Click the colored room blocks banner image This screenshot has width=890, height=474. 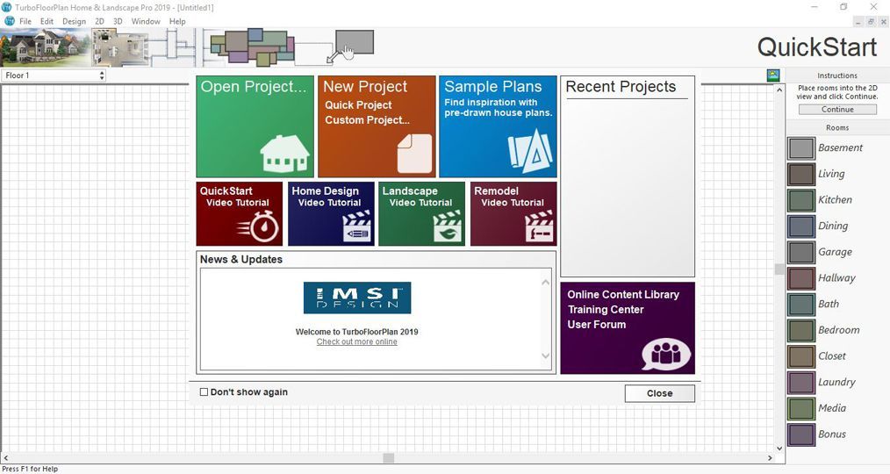[252, 47]
